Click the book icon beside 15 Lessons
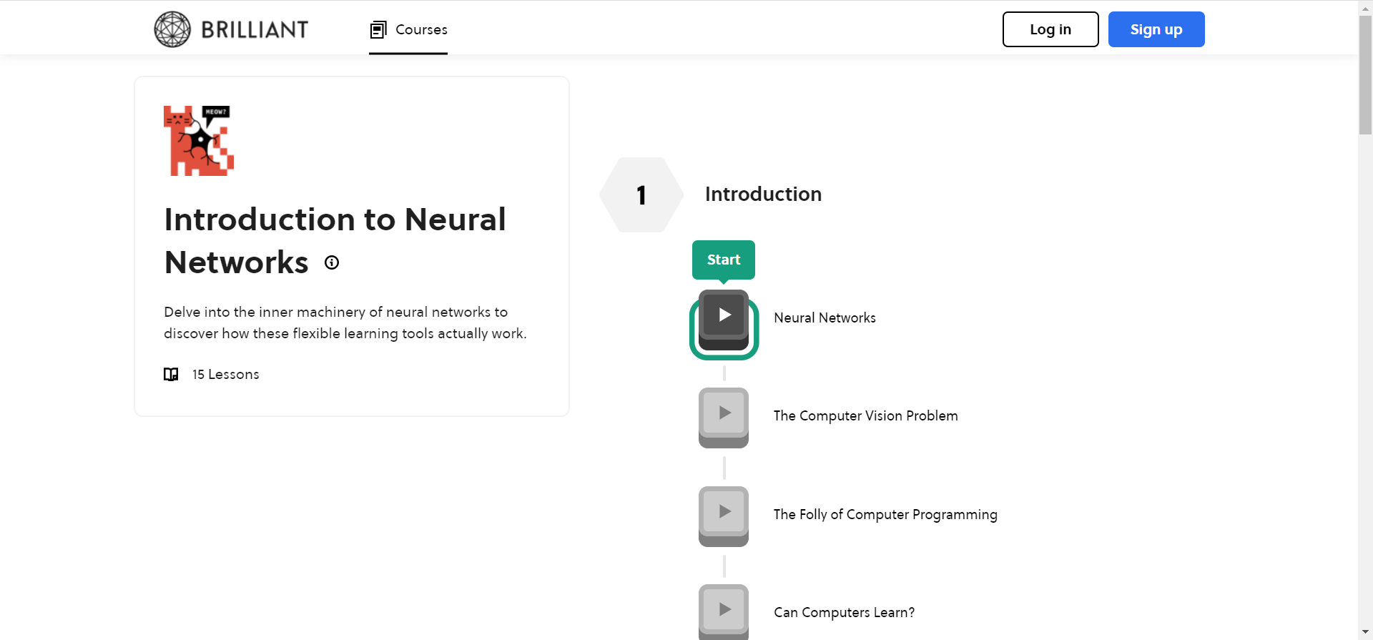This screenshot has width=1373, height=640. (171, 374)
